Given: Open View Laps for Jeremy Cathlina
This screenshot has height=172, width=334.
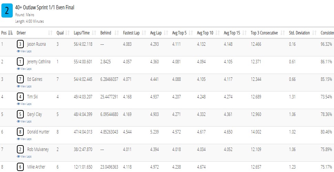Looking at the screenshot, I should (x=24, y=69).
